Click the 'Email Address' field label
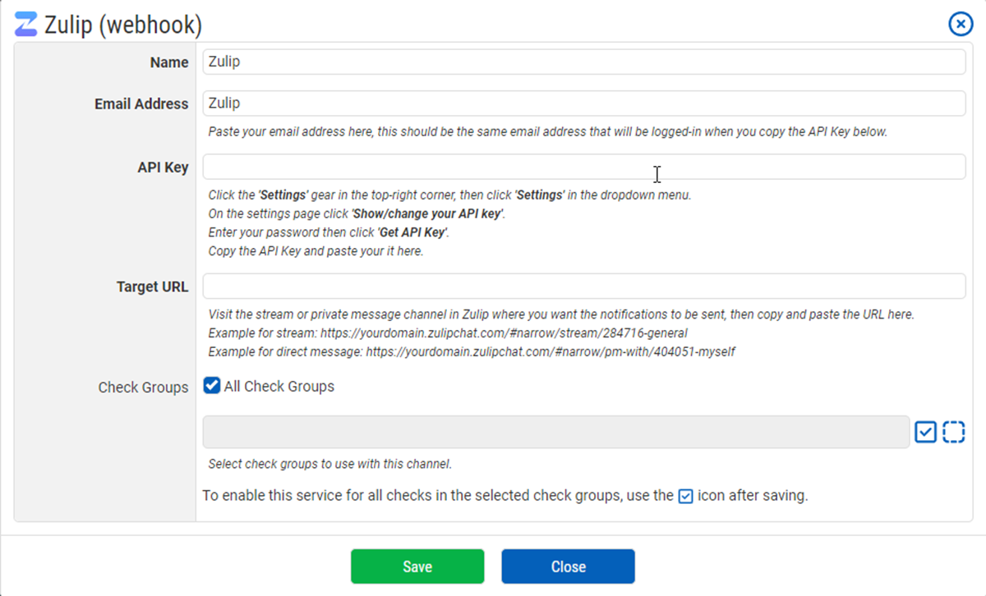The height and width of the screenshot is (596, 986). point(141,104)
